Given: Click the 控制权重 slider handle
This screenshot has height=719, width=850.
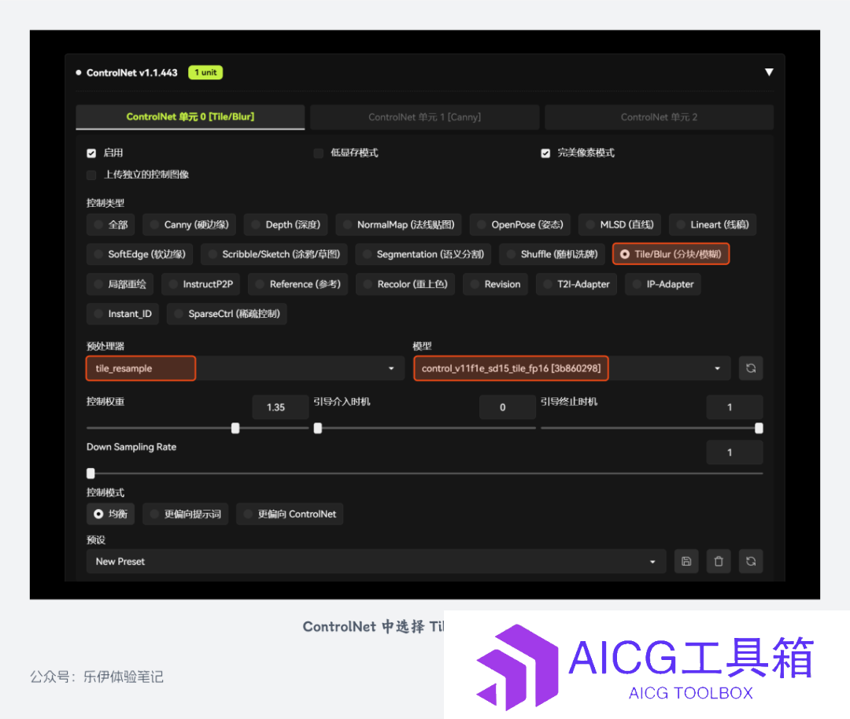Looking at the screenshot, I should [235, 428].
